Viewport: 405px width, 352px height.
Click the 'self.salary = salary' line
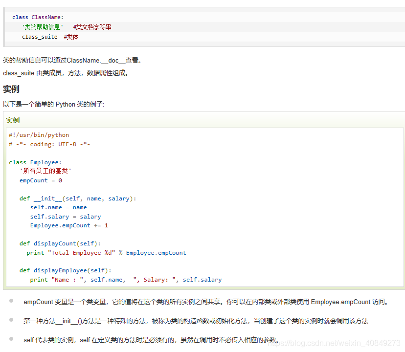(x=66, y=217)
